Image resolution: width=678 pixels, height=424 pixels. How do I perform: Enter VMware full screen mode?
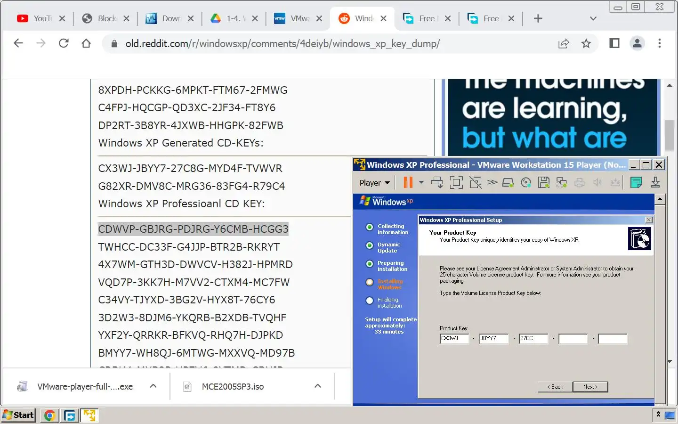coord(456,182)
